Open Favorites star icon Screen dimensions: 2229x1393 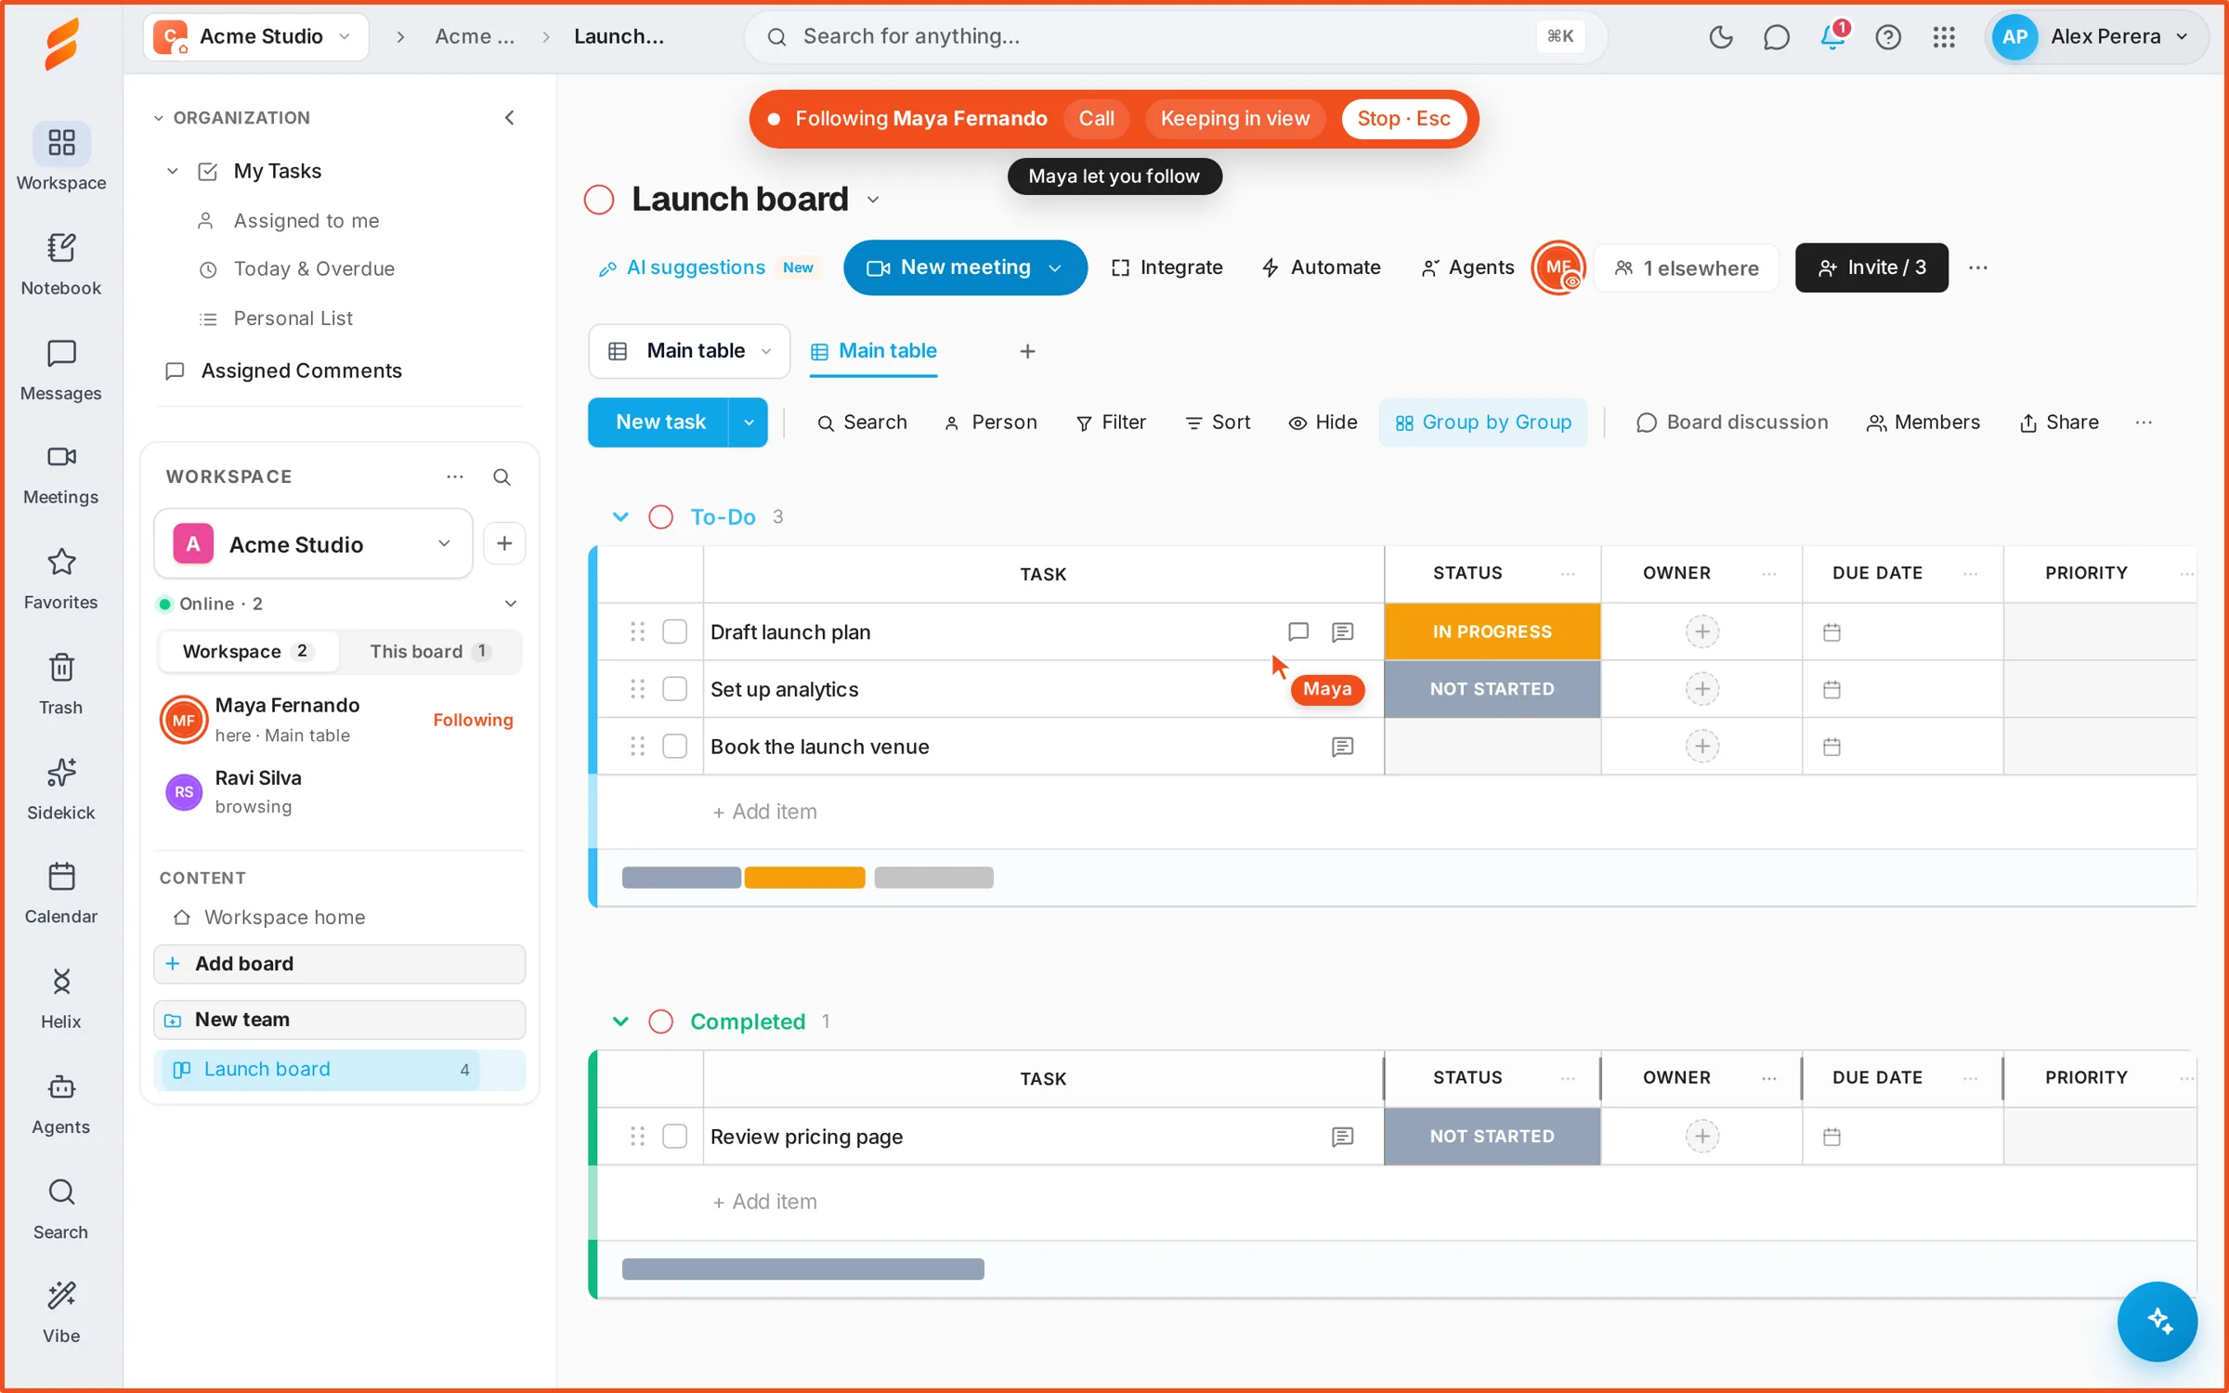[61, 579]
